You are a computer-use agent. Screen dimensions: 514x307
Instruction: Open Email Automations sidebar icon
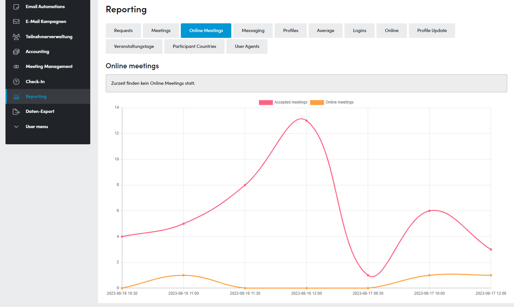16,6
